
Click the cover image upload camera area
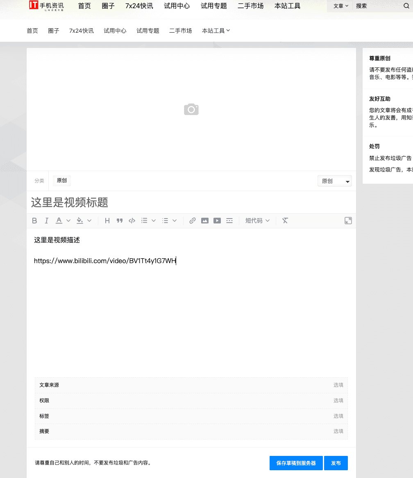191,109
